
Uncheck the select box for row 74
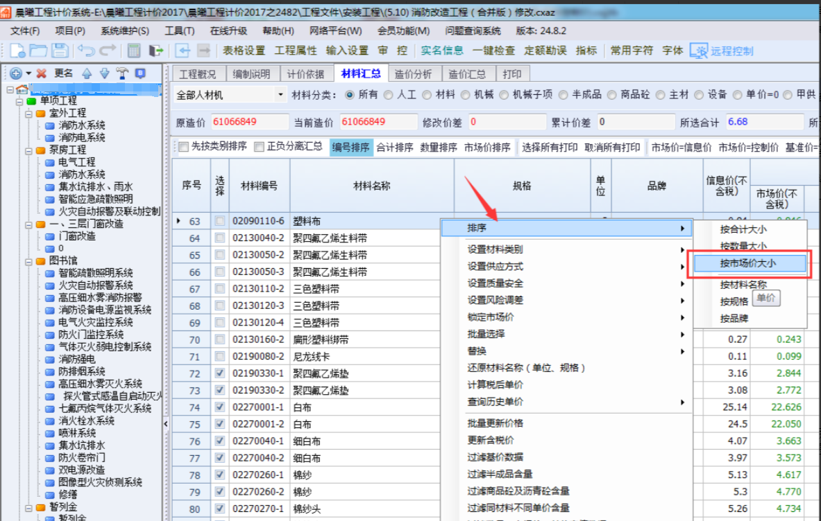220,407
